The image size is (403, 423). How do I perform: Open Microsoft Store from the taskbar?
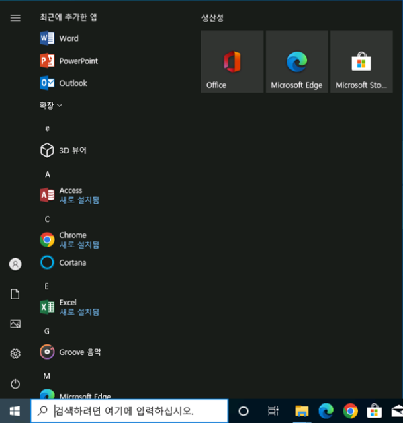click(x=374, y=411)
